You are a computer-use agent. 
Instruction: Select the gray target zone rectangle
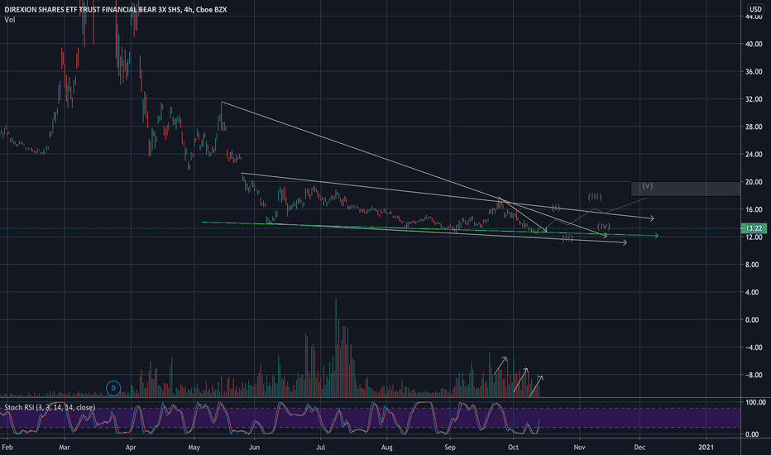[x=686, y=189]
